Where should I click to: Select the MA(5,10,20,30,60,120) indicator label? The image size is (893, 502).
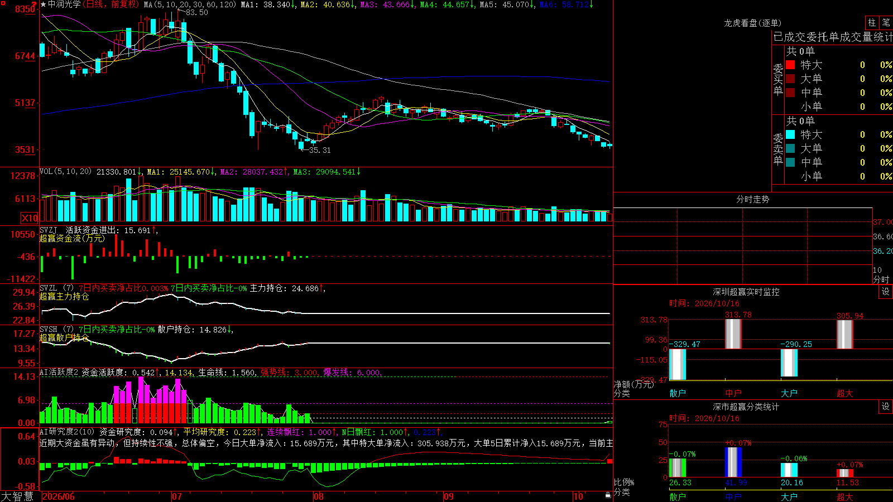[x=190, y=4]
